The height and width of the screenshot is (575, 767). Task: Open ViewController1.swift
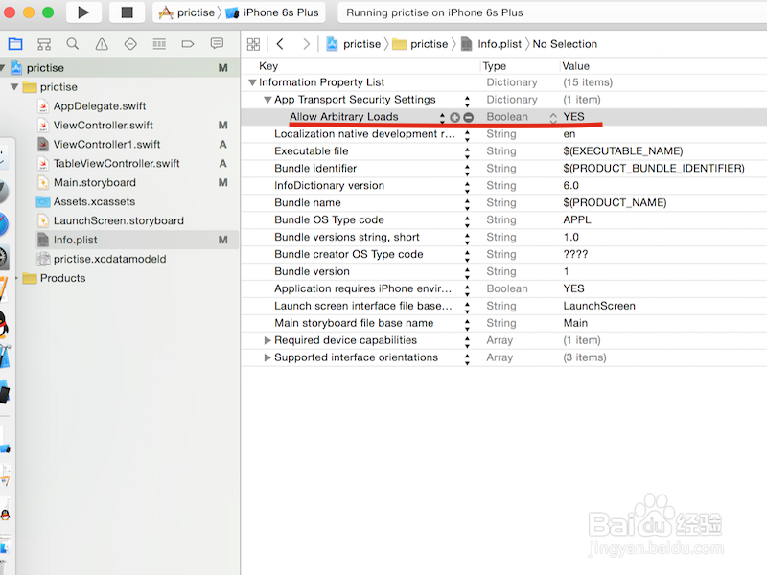pos(106,145)
